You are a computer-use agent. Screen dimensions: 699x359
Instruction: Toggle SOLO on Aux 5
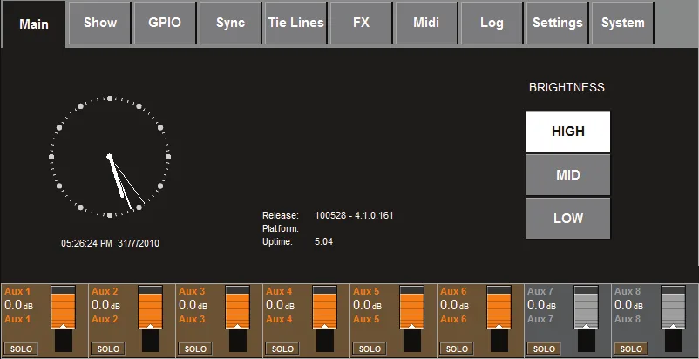tap(370, 349)
